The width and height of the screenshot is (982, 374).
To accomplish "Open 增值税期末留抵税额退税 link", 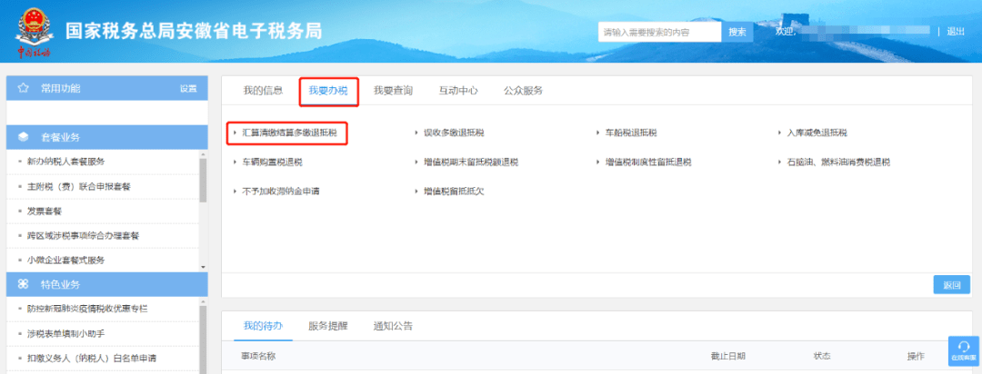I will 465,162.
